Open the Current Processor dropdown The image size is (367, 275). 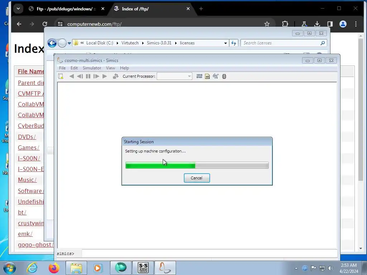(x=175, y=76)
